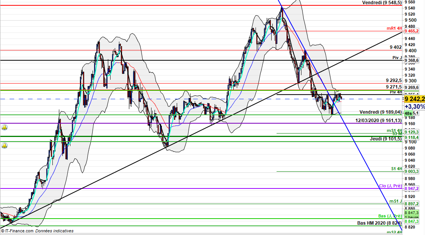Click the 'mS1 J' support label

(x=396, y=201)
